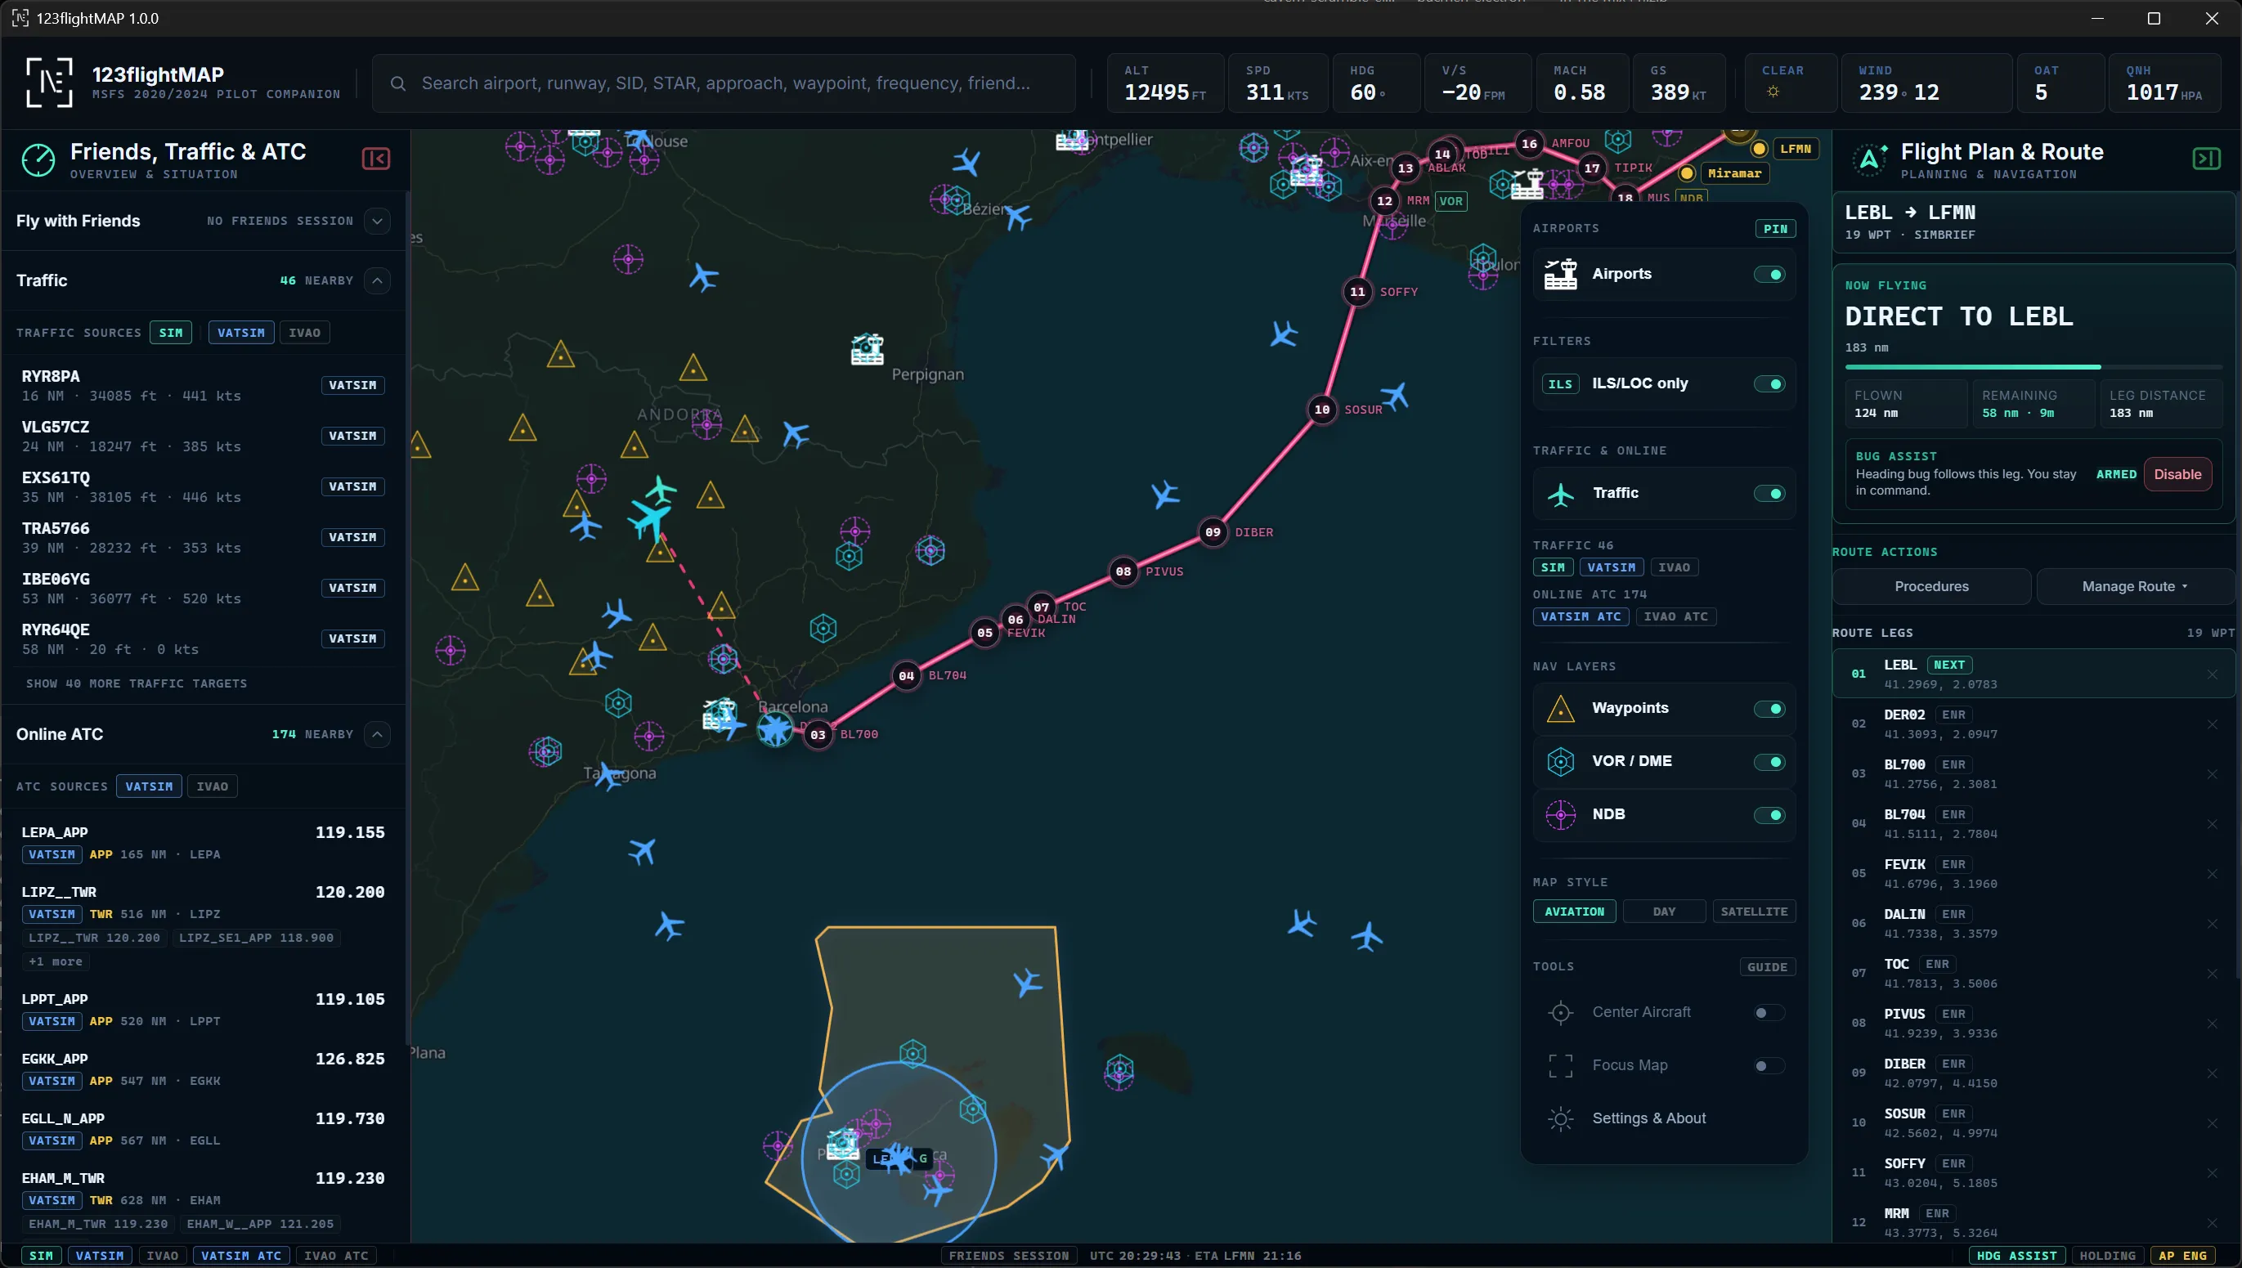Image resolution: width=2242 pixels, height=1268 pixels.
Task: Select the AVIATION map style
Action: tap(1573, 912)
